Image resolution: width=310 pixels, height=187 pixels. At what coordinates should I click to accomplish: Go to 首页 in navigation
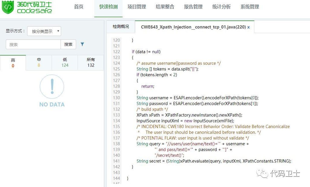pyautogui.click(x=79, y=7)
